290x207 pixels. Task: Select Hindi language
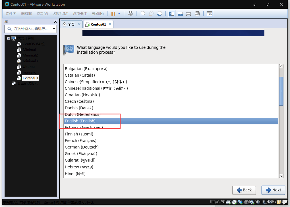171,174
